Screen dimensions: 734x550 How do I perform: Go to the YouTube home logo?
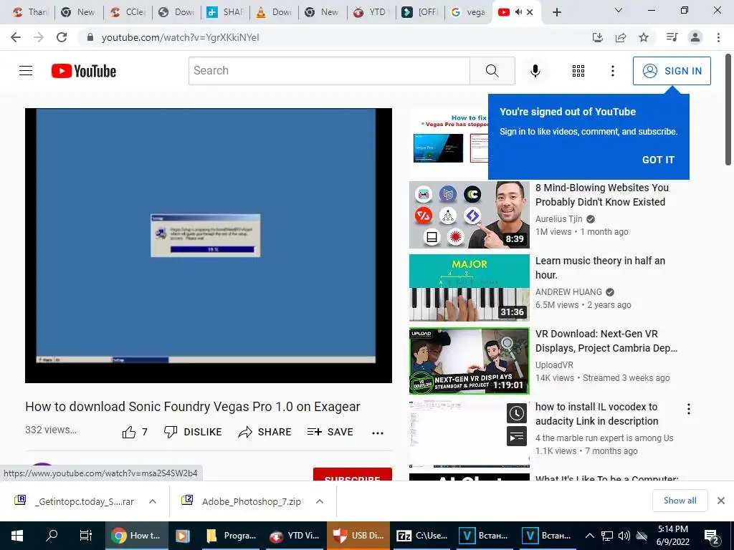pyautogui.click(x=84, y=71)
